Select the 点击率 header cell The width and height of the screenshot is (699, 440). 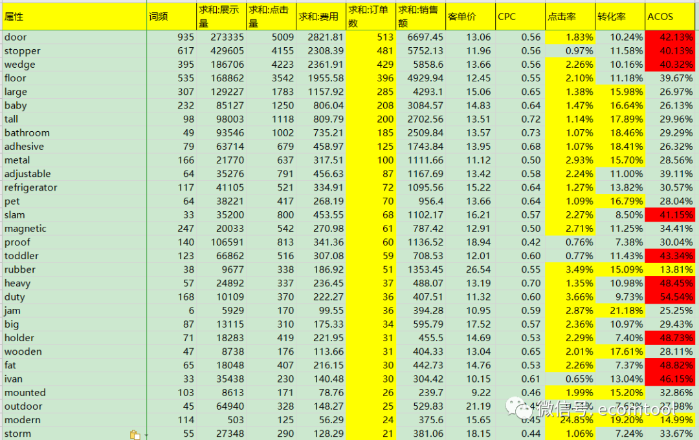[x=571, y=17]
